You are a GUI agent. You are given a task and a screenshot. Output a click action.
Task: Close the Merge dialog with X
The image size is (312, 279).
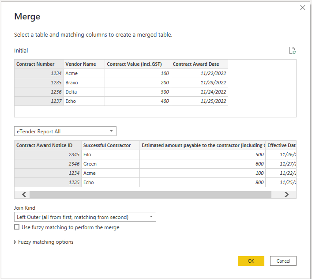pyautogui.click(x=303, y=8)
